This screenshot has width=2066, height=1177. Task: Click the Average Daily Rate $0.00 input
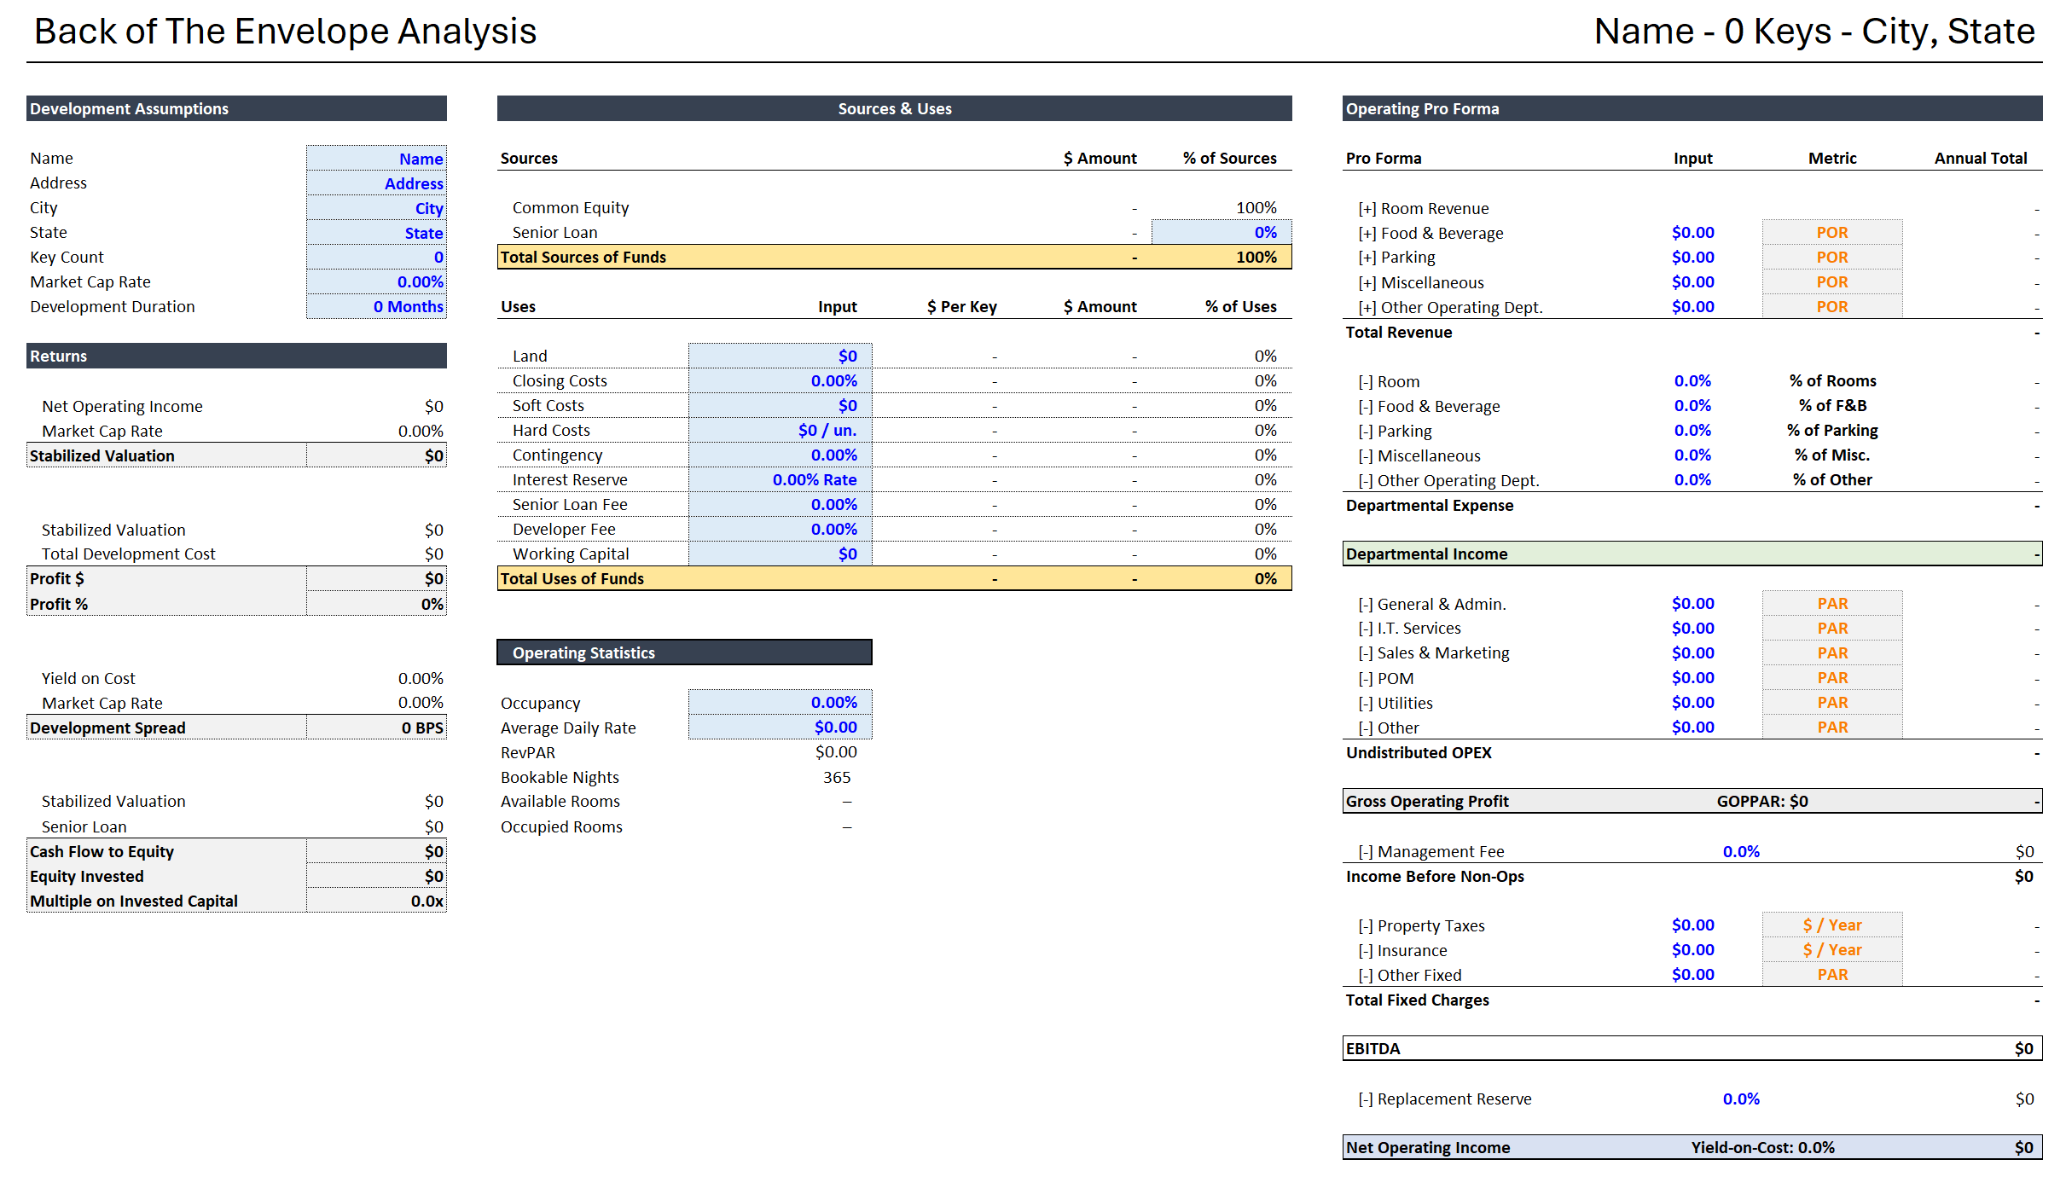click(x=780, y=728)
